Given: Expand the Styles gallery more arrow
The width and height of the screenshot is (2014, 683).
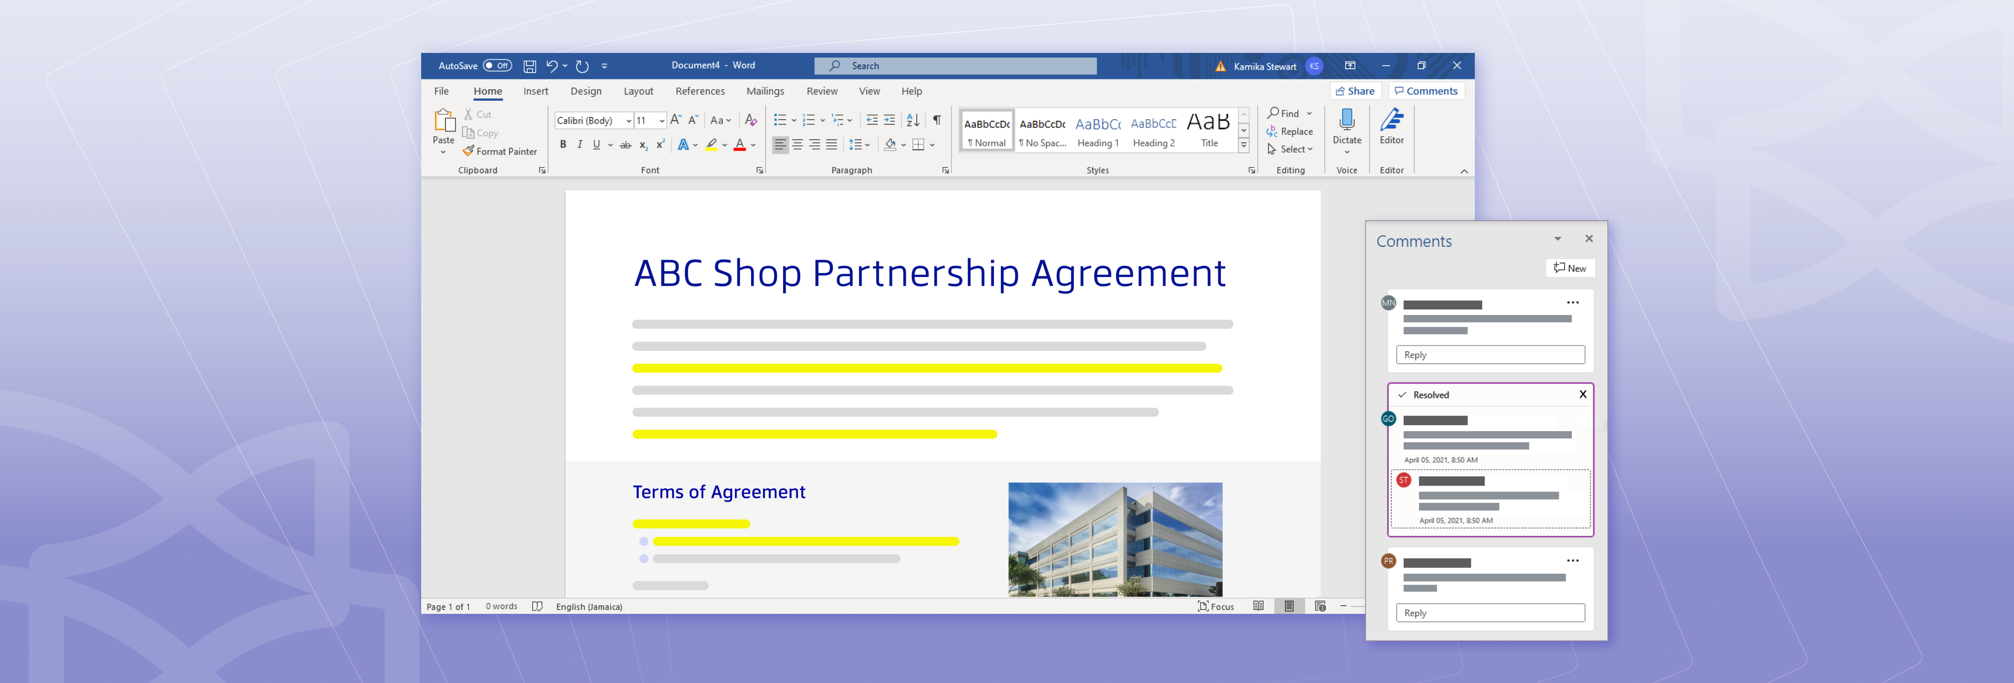Looking at the screenshot, I should pos(1243,145).
